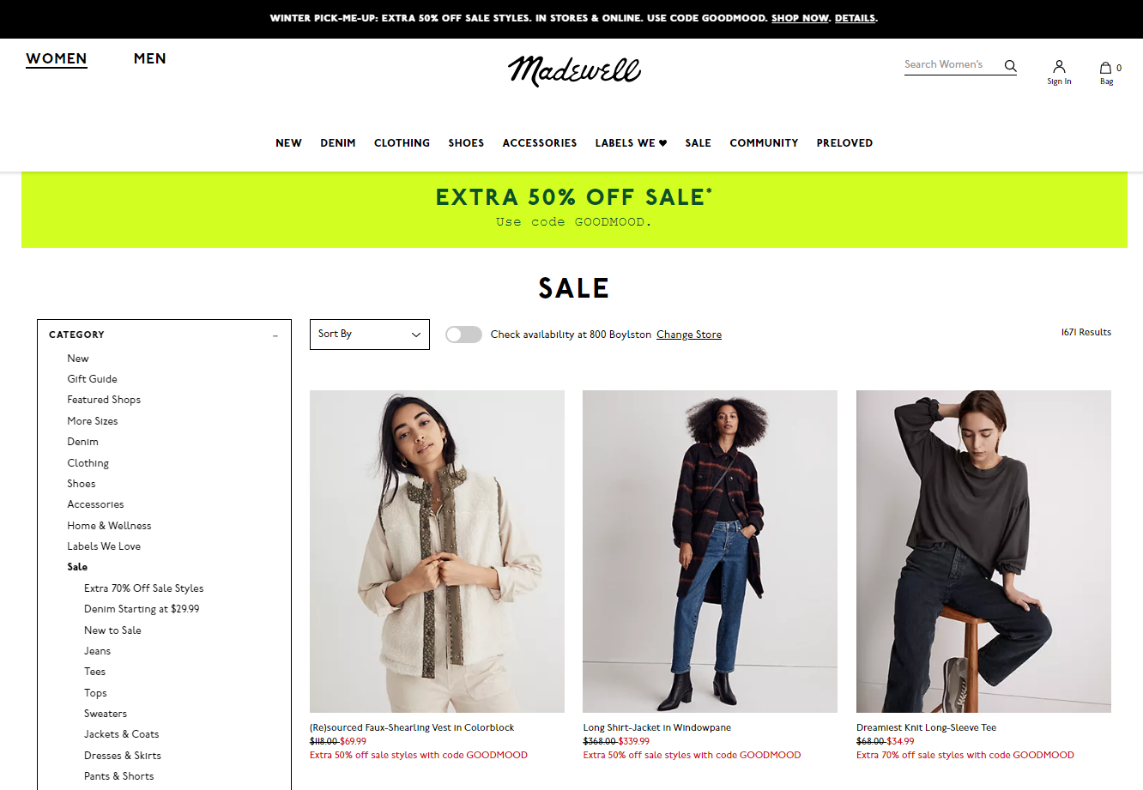This screenshot has width=1143, height=790.
Task: Click the green Extra 50% Off banner
Action: coord(574,209)
